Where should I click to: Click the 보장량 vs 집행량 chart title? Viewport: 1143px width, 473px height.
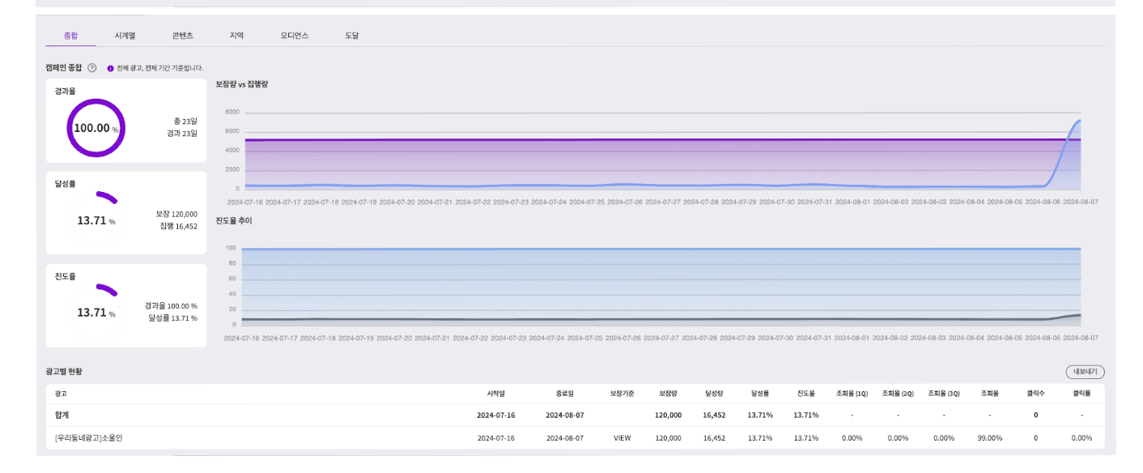[241, 84]
